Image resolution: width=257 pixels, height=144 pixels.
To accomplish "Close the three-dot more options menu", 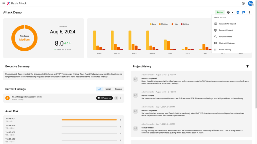I will [249, 12].
